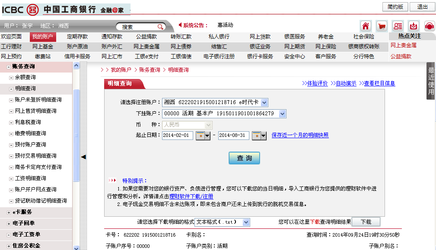Collapse the 电子工资单 section

(9, 235)
